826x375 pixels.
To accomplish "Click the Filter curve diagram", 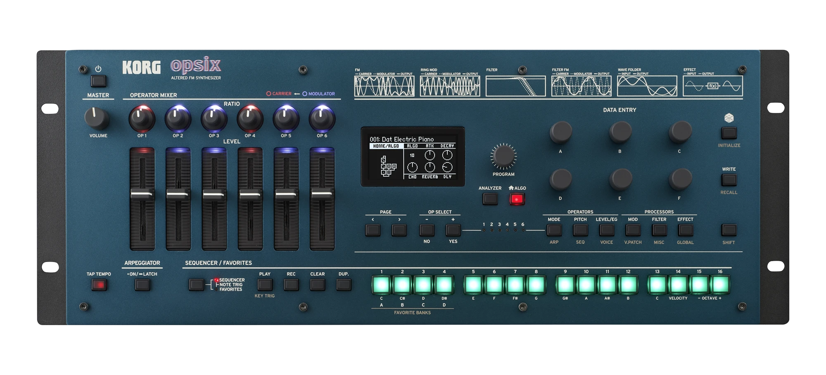I will pyautogui.click(x=515, y=86).
